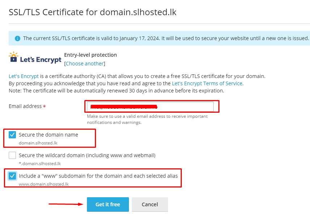Click the Include a "www" subdomain label text
The image size is (310, 220).
click(x=98, y=176)
